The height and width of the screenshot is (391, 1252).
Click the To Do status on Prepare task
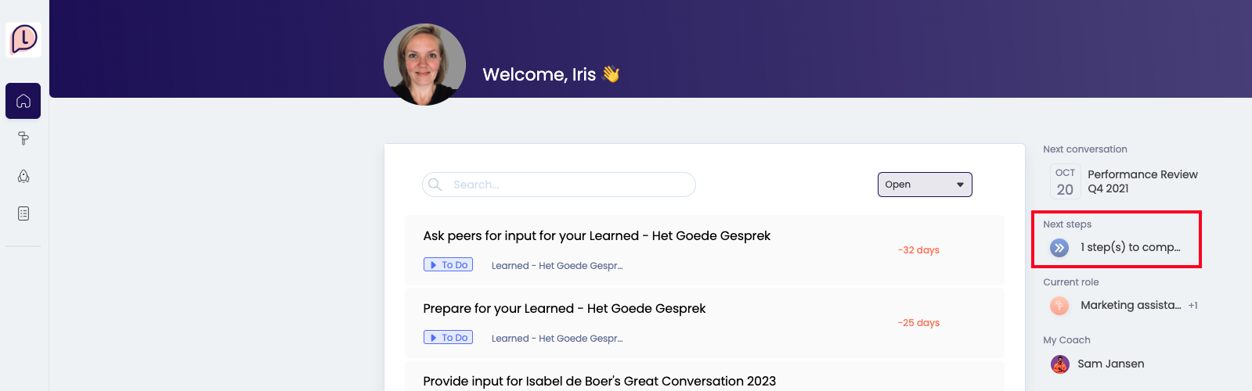(448, 338)
